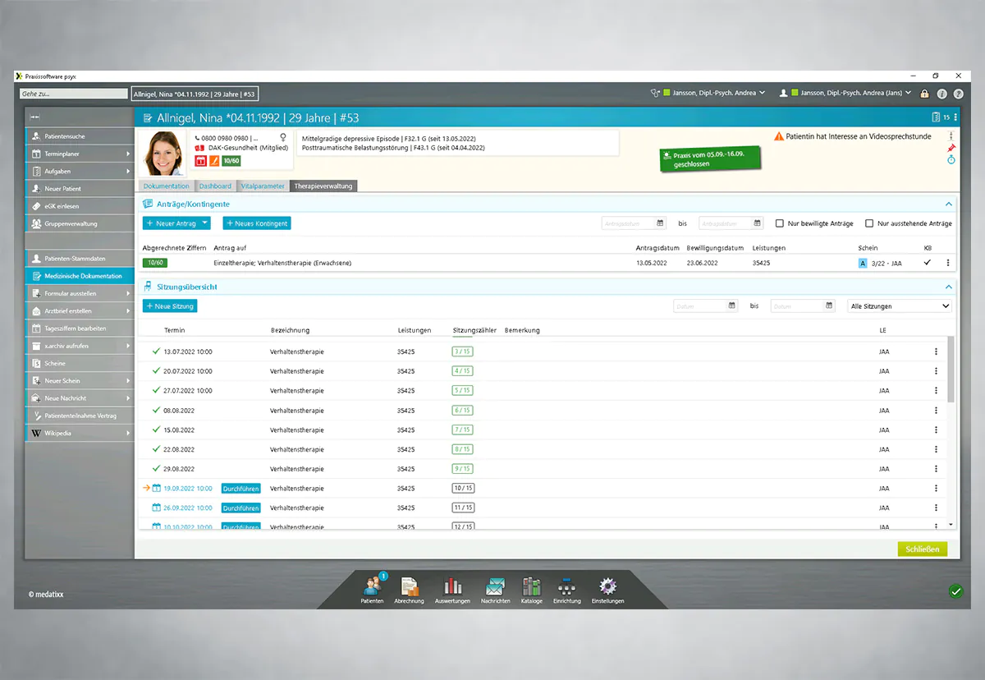Switch to the Dashboard tab
985x680 pixels.
pyautogui.click(x=215, y=186)
